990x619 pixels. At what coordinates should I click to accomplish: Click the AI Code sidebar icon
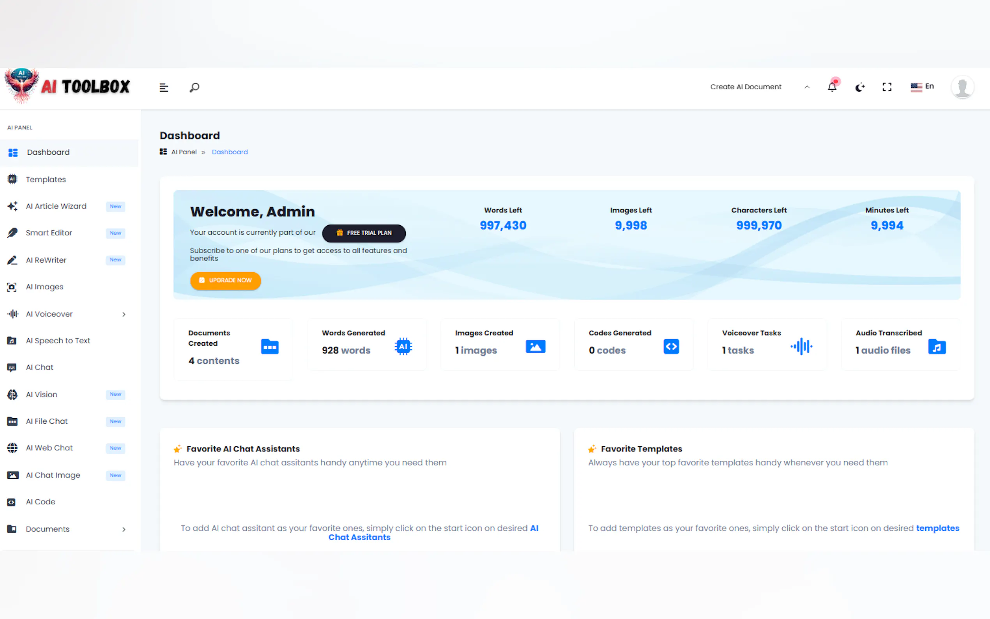click(x=12, y=502)
